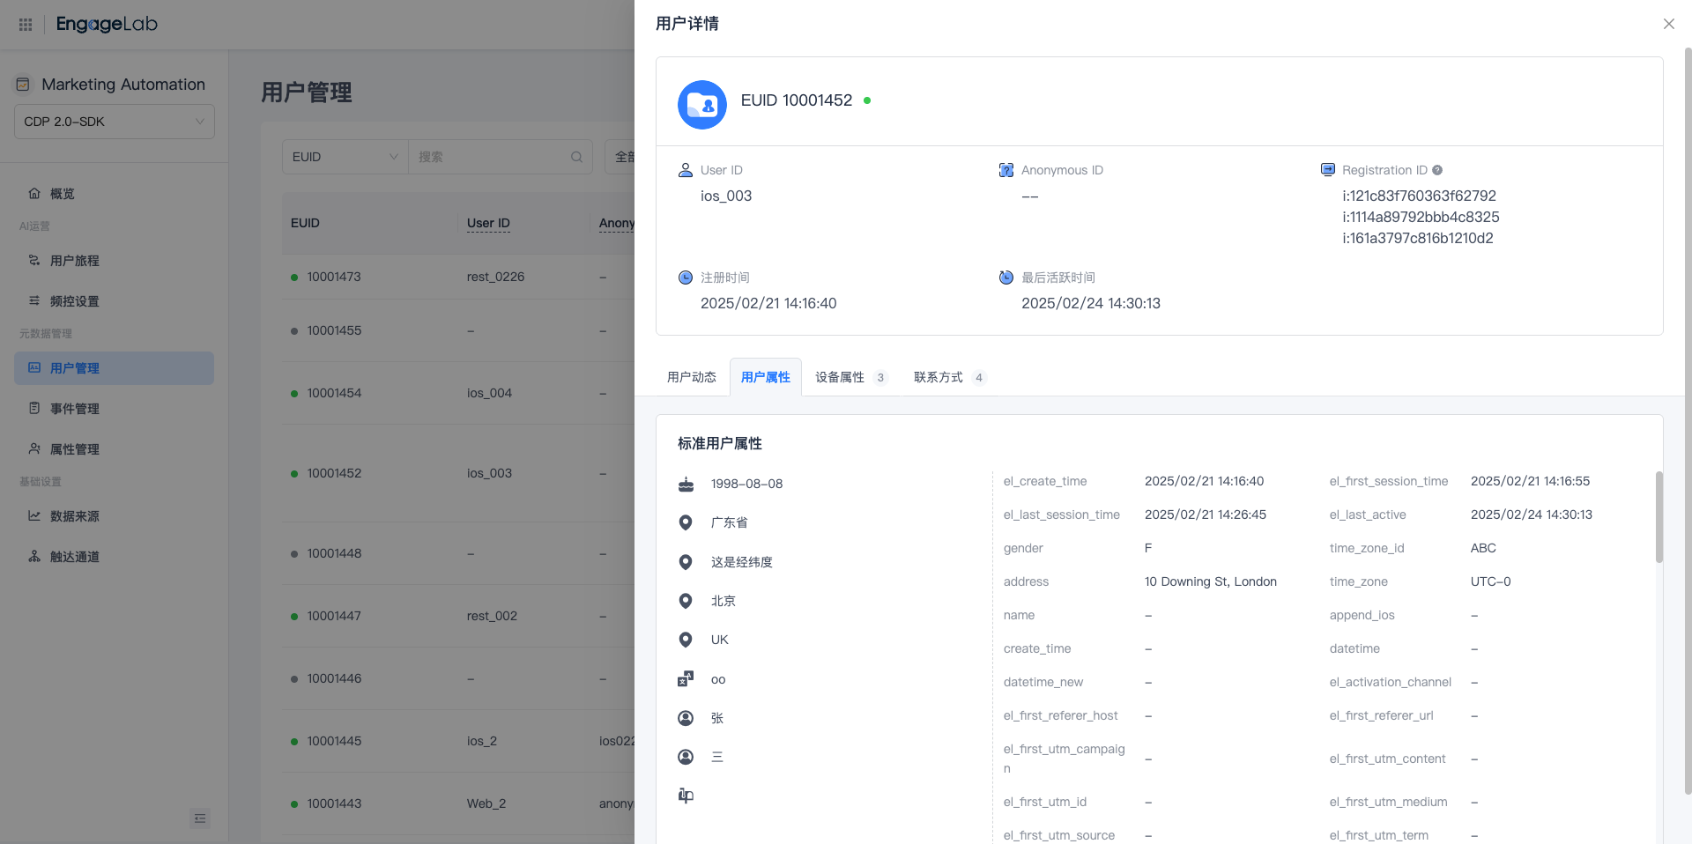Open 用户旅程 in the sidebar
The image size is (1692, 844).
pos(114,261)
